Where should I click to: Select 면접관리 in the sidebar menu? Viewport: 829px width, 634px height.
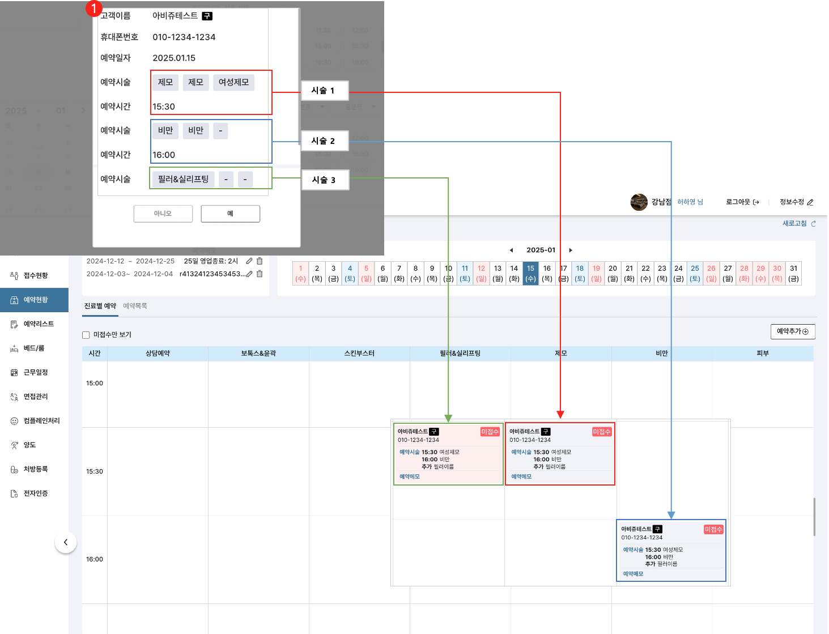tap(34, 397)
